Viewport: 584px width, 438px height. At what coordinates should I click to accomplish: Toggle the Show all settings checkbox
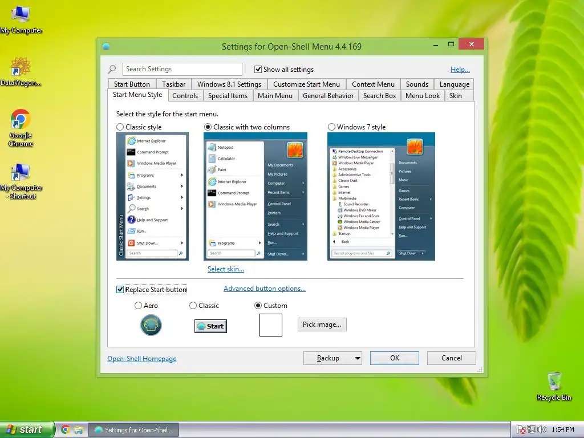[x=258, y=69]
